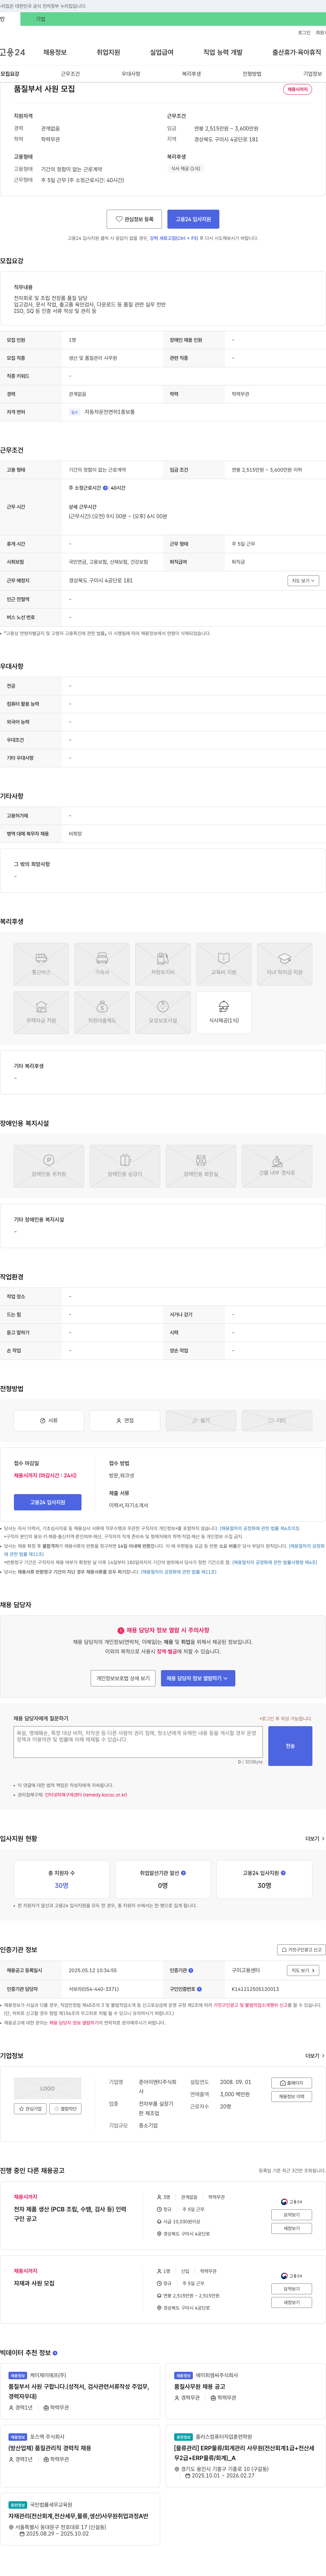Image resolution: width=326 pixels, height=2576 pixels.
Task: Click the 전송 button
Action: 290,1746
